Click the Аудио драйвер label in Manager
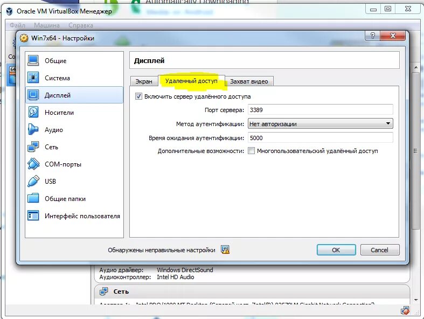 pyautogui.click(x=121, y=270)
